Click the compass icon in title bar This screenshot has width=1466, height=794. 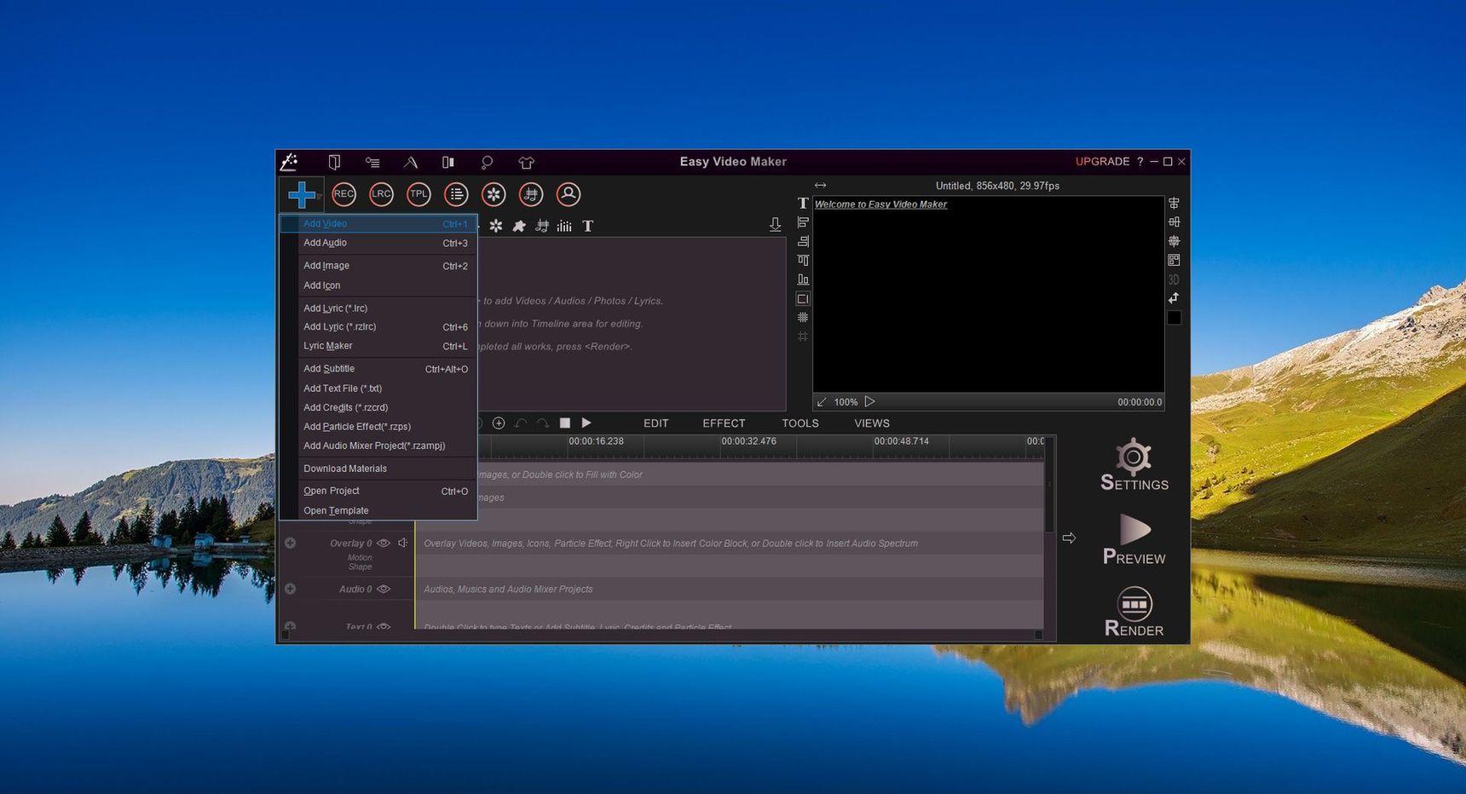[411, 162]
